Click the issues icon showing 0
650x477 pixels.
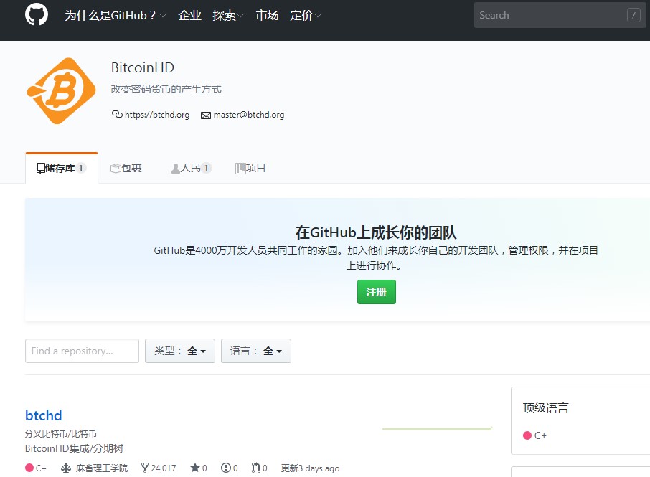point(226,468)
